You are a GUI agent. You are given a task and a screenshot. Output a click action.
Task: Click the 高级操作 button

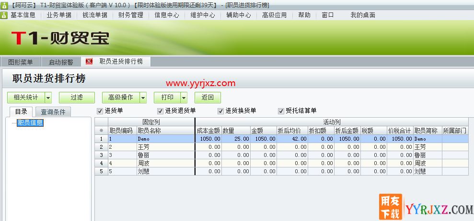[x=121, y=98]
